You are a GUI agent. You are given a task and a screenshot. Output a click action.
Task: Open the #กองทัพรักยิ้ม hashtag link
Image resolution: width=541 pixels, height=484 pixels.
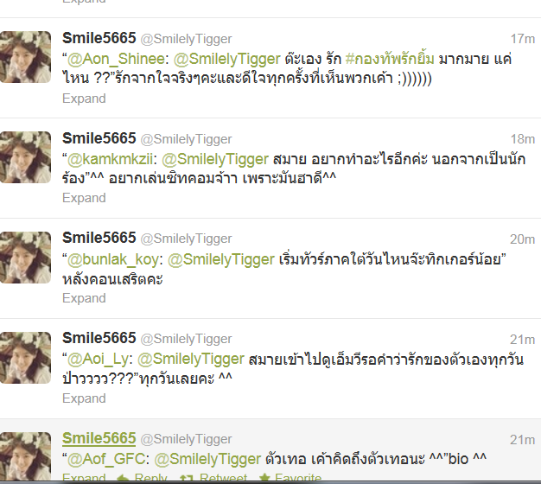click(x=390, y=59)
